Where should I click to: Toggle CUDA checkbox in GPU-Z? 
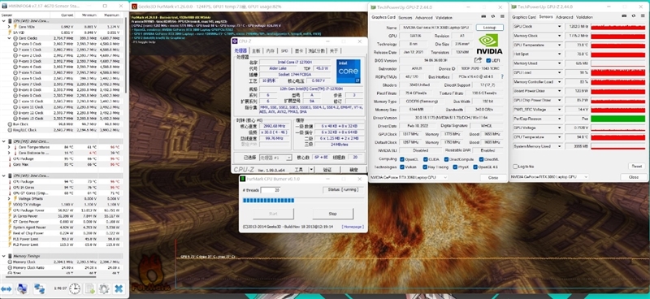coord(425,159)
